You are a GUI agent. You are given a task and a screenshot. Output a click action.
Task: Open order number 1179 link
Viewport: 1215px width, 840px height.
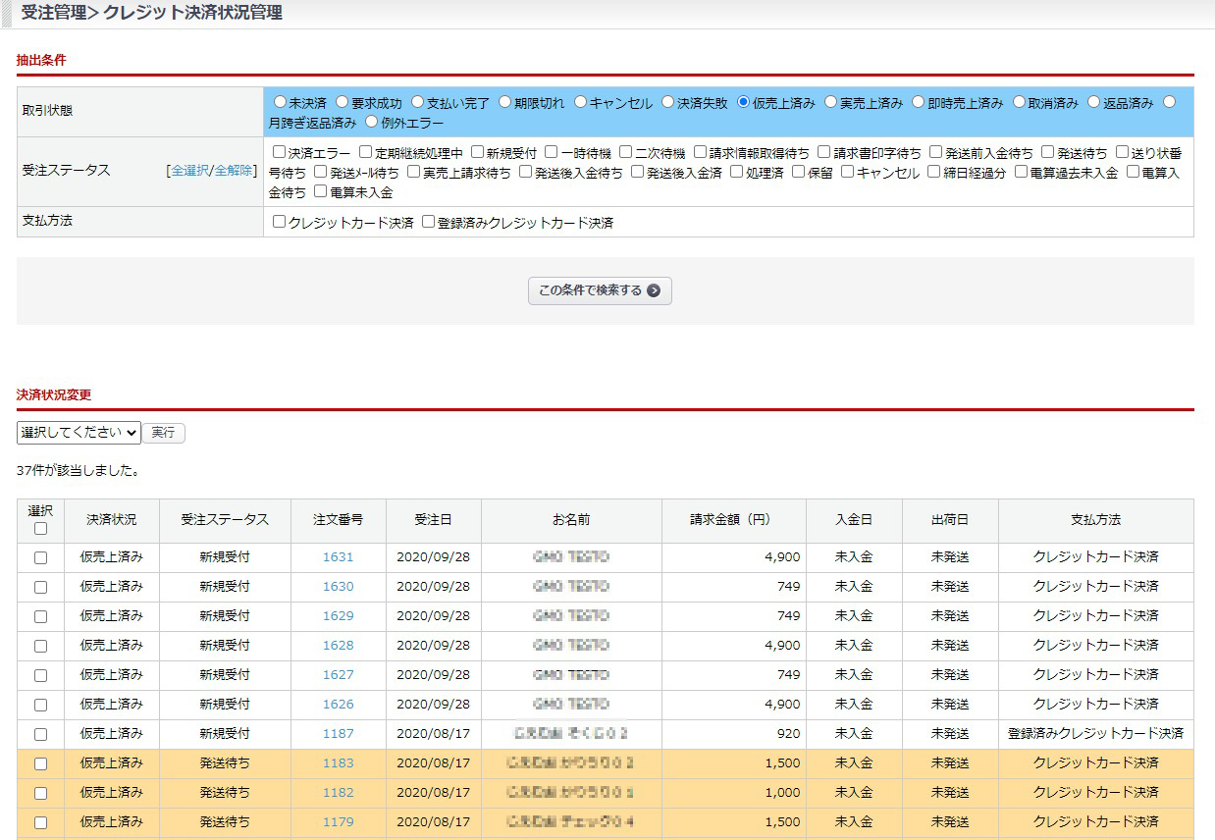tap(338, 822)
